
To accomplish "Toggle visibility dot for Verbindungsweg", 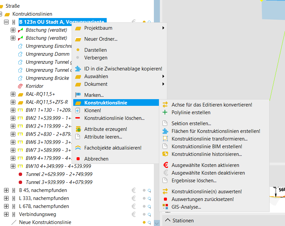I will click(144, 215).
